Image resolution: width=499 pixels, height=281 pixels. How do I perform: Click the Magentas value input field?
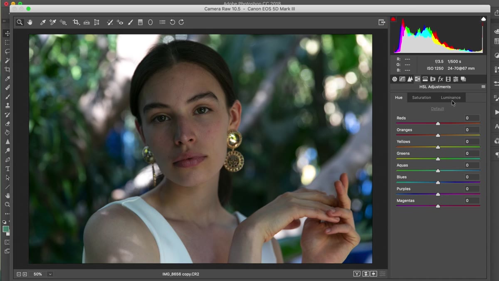pos(472,201)
